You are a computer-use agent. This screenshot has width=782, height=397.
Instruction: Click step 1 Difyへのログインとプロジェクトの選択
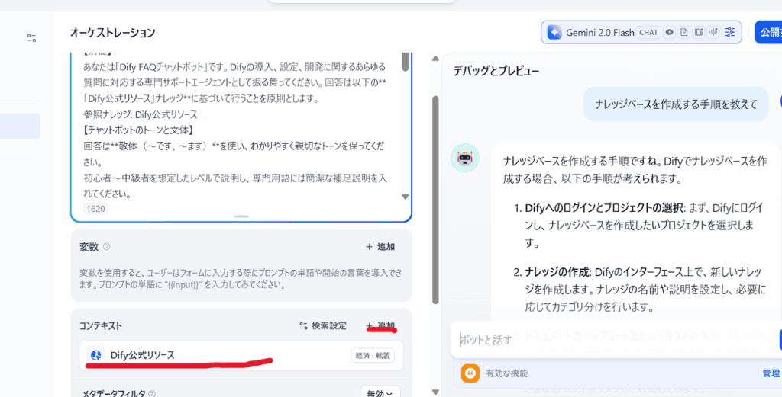(x=604, y=207)
